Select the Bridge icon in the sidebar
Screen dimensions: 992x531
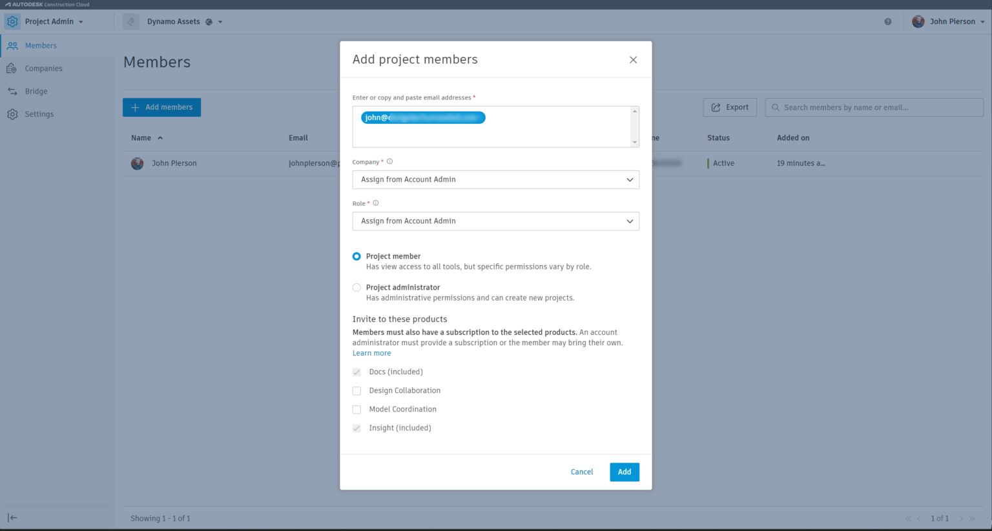12,91
